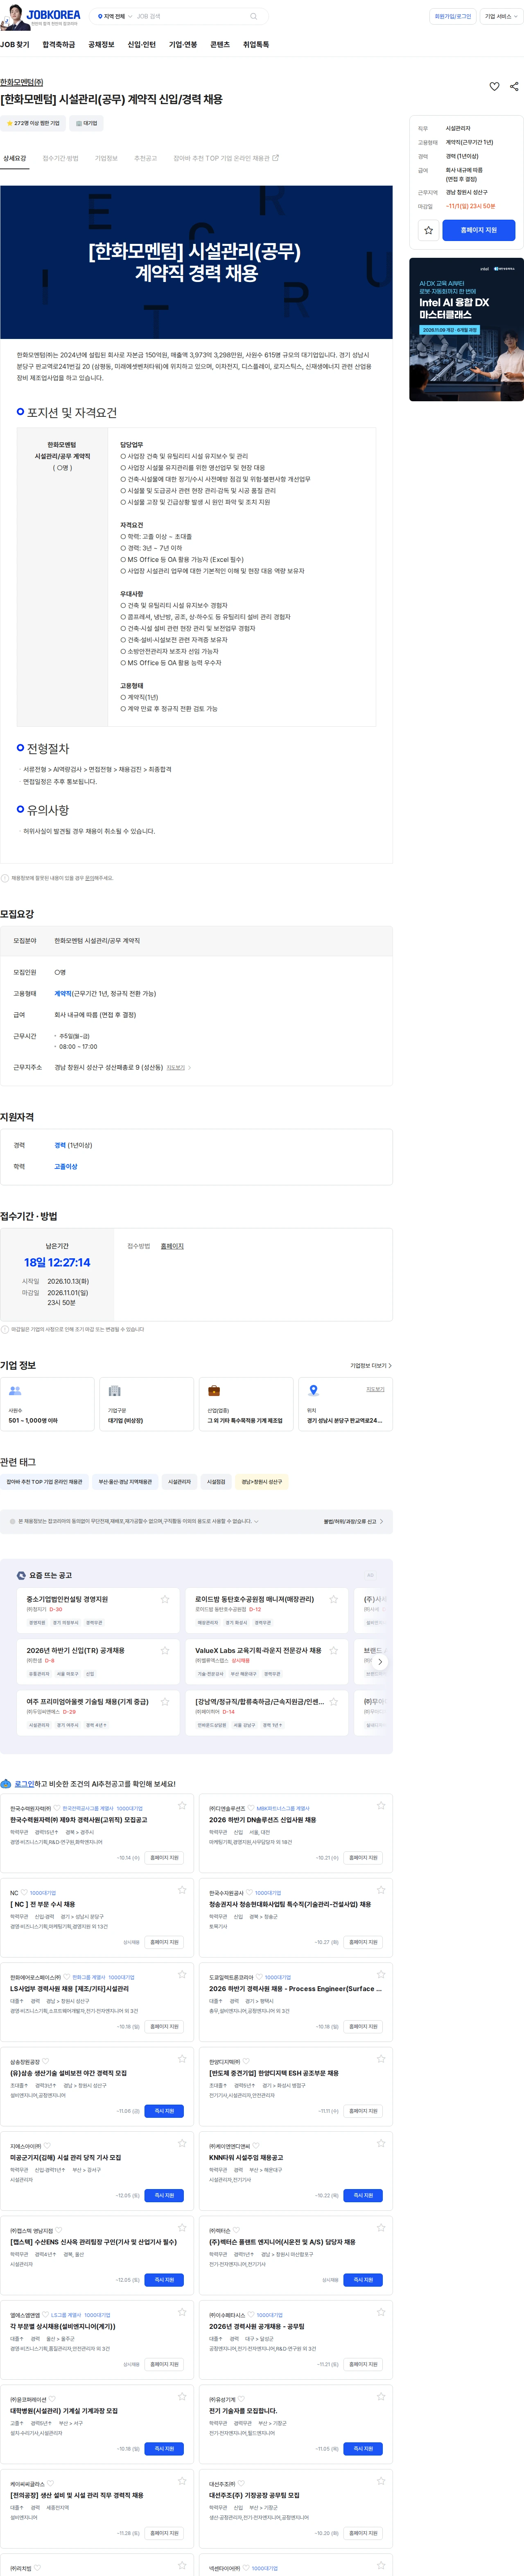Click the building 기업구분 icon
The width and height of the screenshot is (524, 2576).
(x=115, y=1391)
